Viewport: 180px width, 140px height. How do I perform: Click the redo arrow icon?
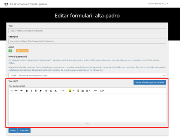pos(21,91)
